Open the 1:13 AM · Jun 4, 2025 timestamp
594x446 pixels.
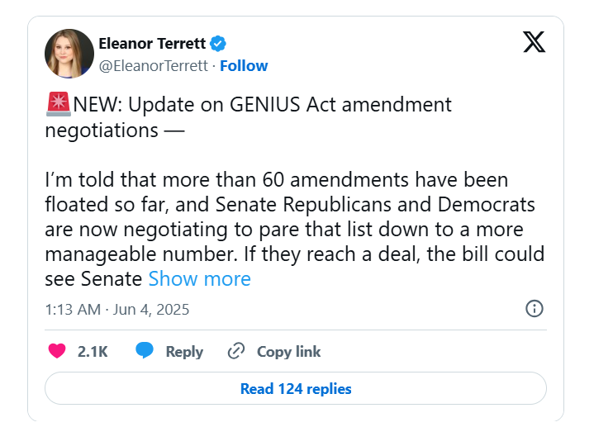117,310
